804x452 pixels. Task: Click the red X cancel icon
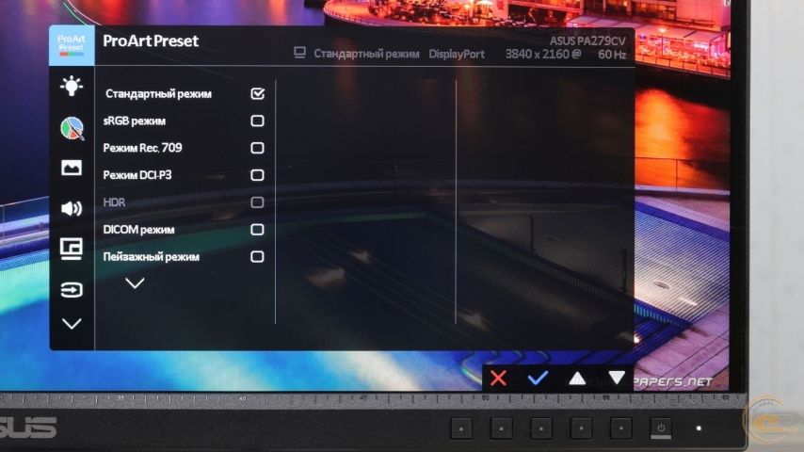tap(498, 379)
